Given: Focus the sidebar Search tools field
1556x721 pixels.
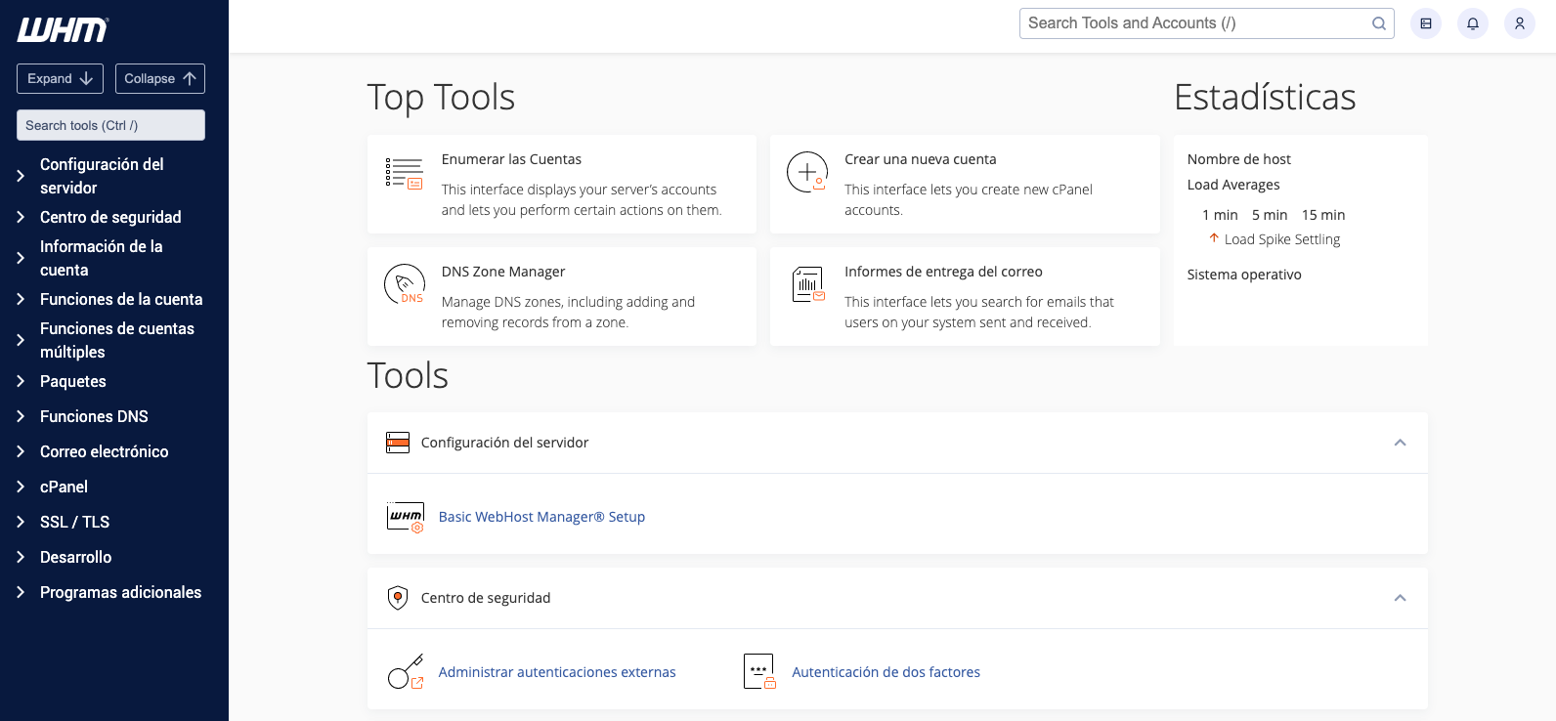Looking at the screenshot, I should click(110, 125).
